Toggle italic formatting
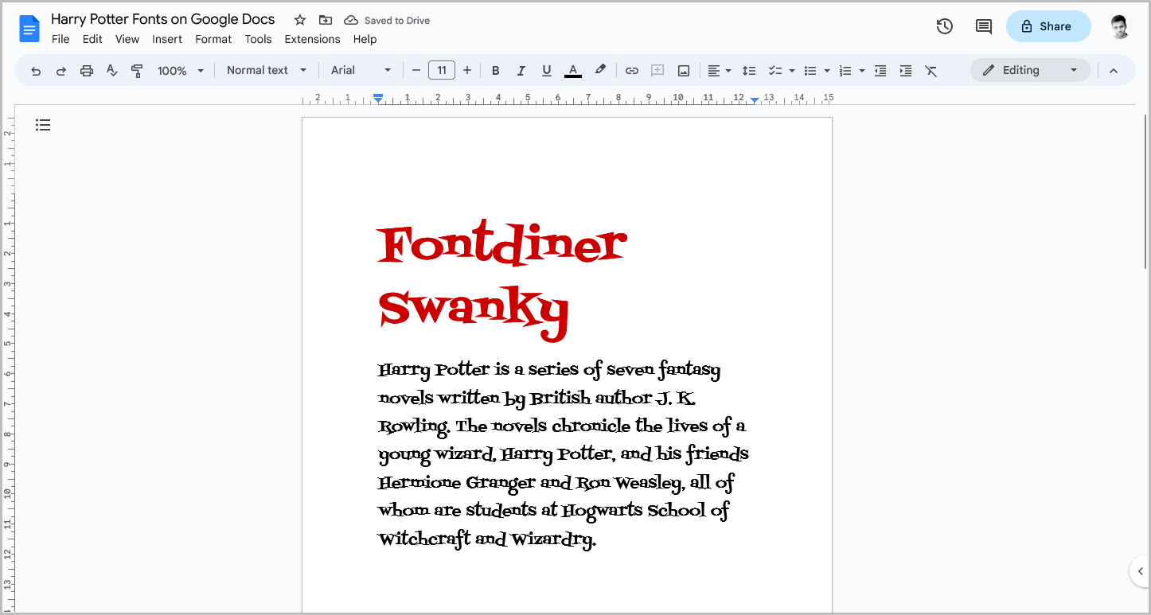This screenshot has height=615, width=1151. (521, 70)
